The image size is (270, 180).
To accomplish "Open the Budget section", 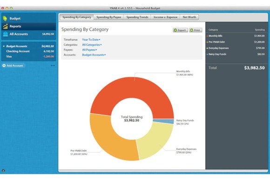I will [x=28, y=19].
